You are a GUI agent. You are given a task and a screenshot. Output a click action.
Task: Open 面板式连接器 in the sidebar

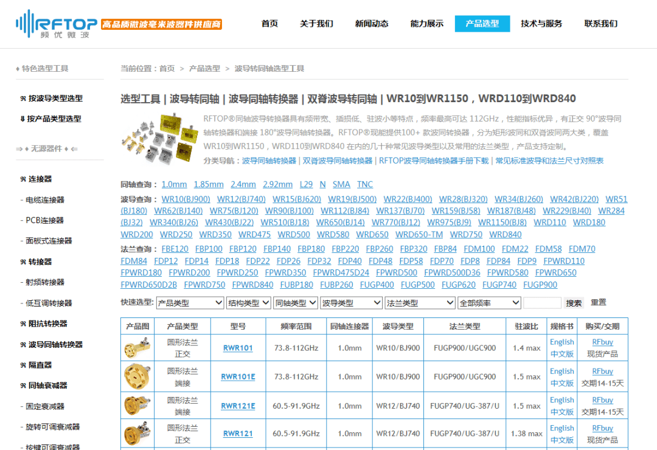tap(49, 241)
